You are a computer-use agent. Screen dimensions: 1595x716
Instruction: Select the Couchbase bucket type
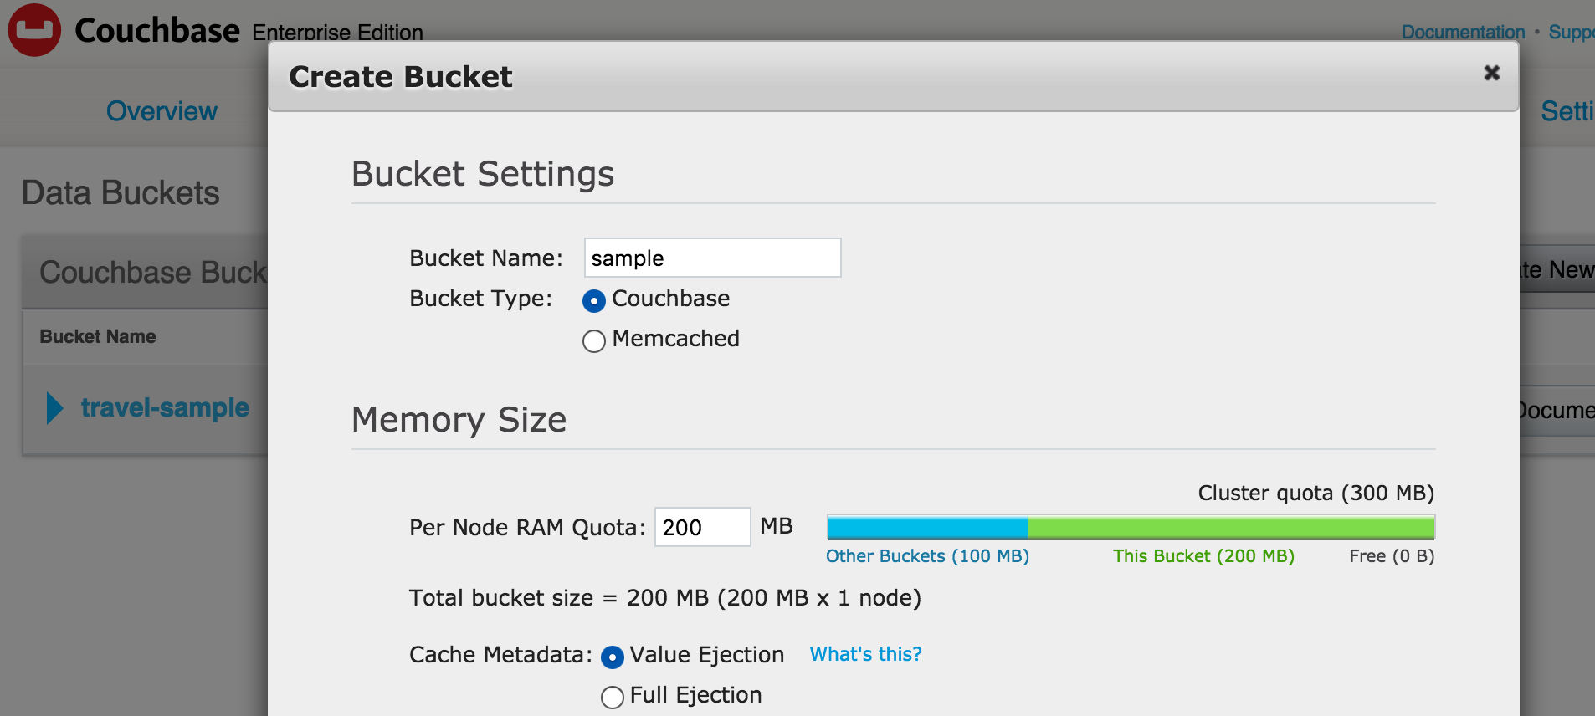point(594,301)
